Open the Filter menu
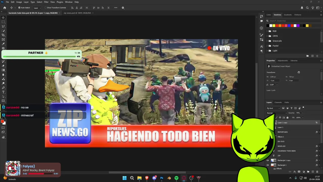The image size is (323, 182). (46, 2)
